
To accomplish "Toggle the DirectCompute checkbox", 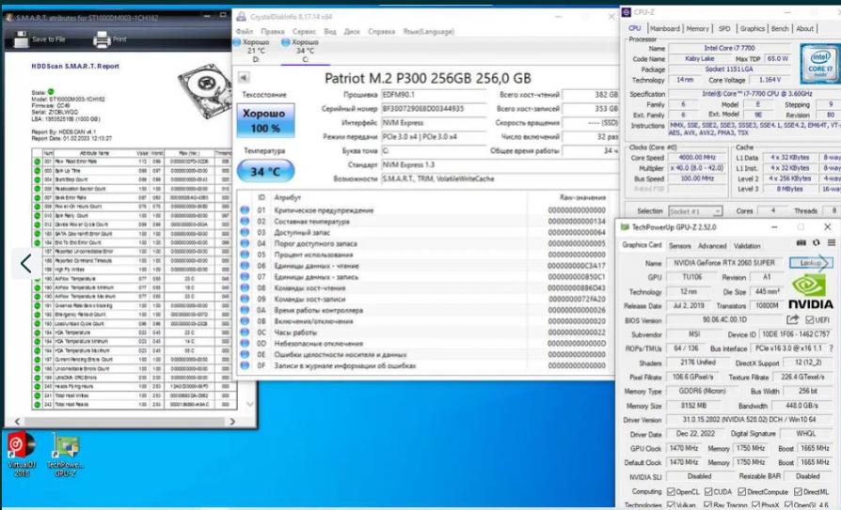I will 742,491.
